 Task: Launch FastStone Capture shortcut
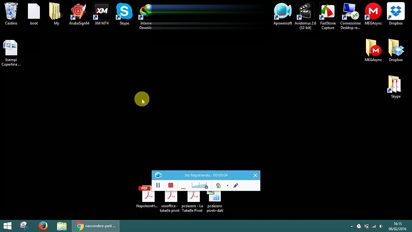click(328, 16)
